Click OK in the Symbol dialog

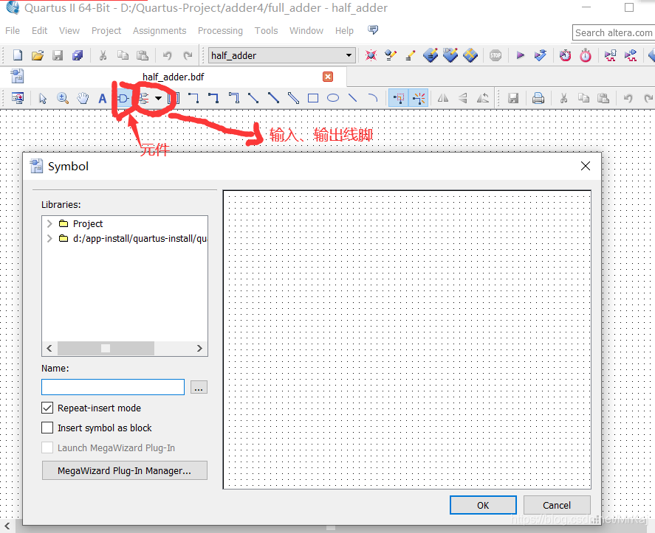point(483,505)
